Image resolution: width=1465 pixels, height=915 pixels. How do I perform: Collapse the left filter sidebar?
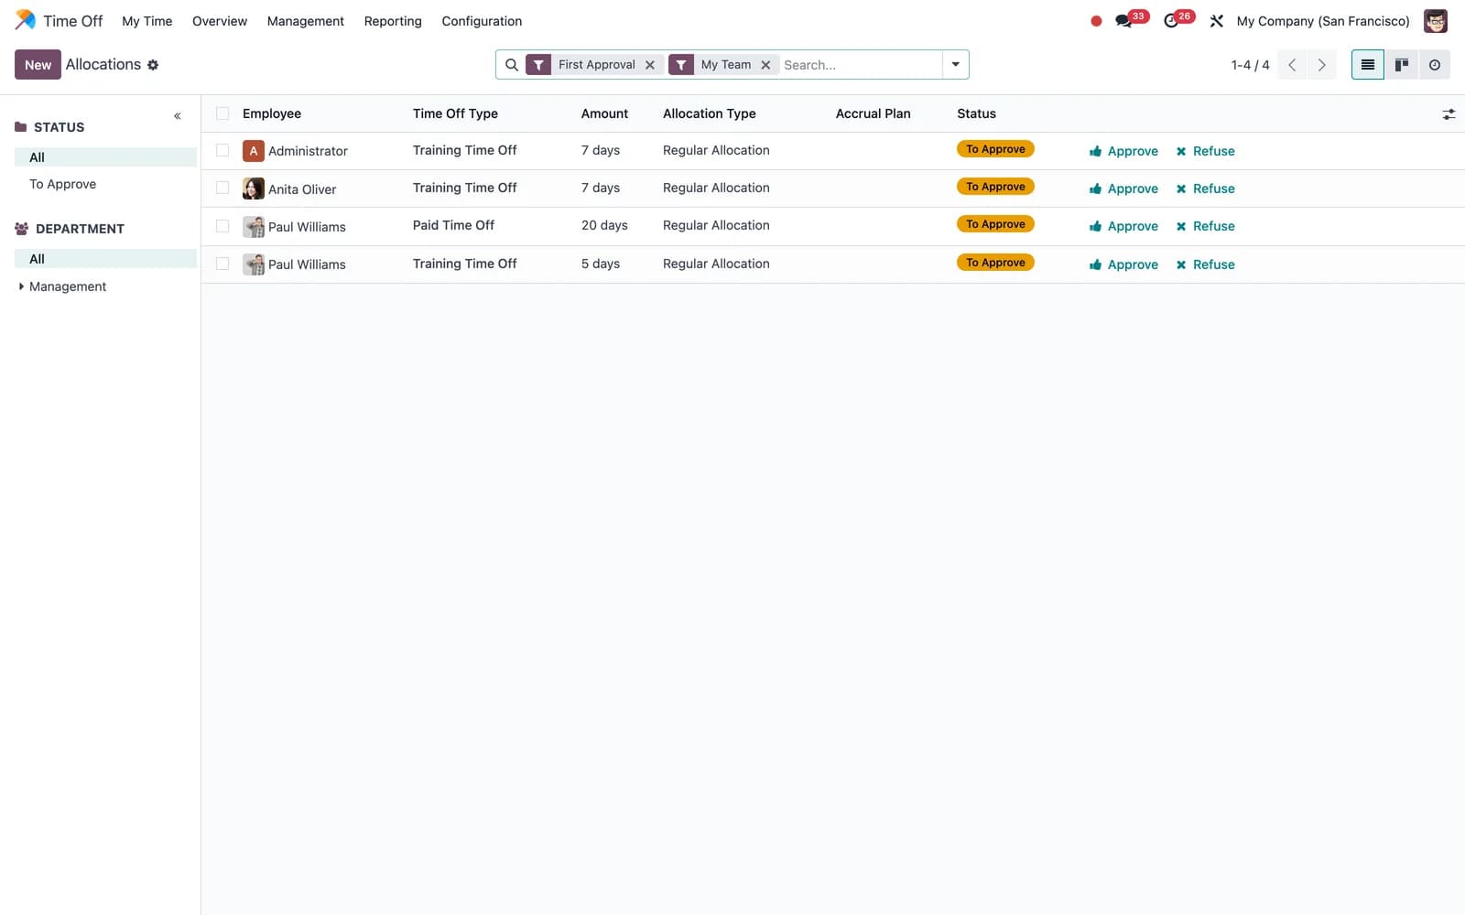178,116
